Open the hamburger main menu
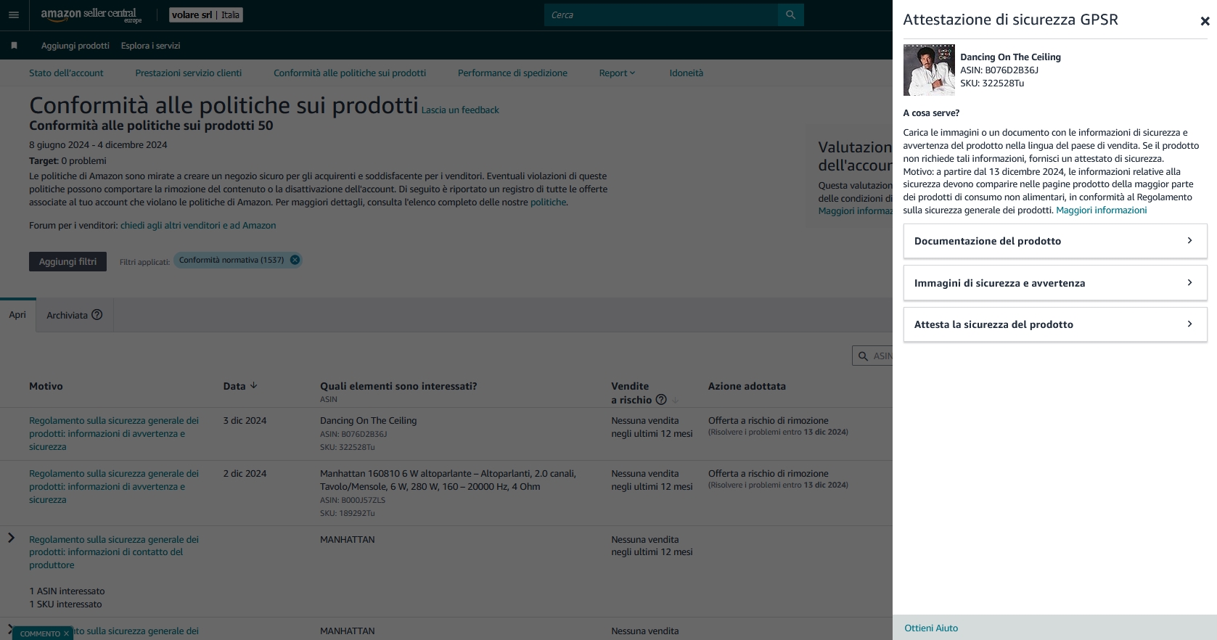The width and height of the screenshot is (1217, 640). [x=13, y=15]
